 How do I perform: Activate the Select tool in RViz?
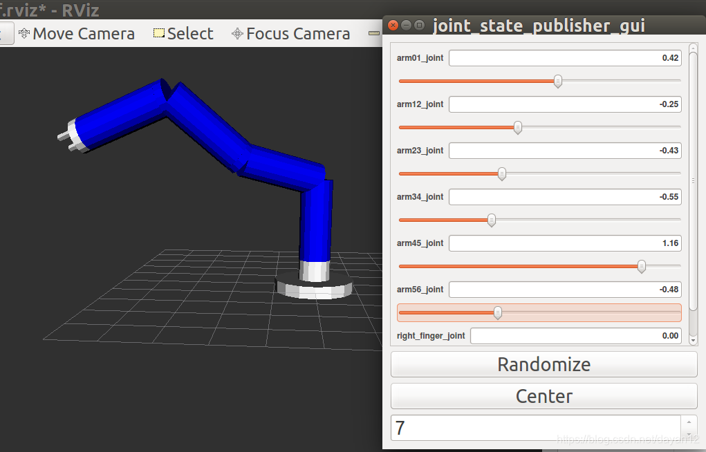(x=183, y=34)
